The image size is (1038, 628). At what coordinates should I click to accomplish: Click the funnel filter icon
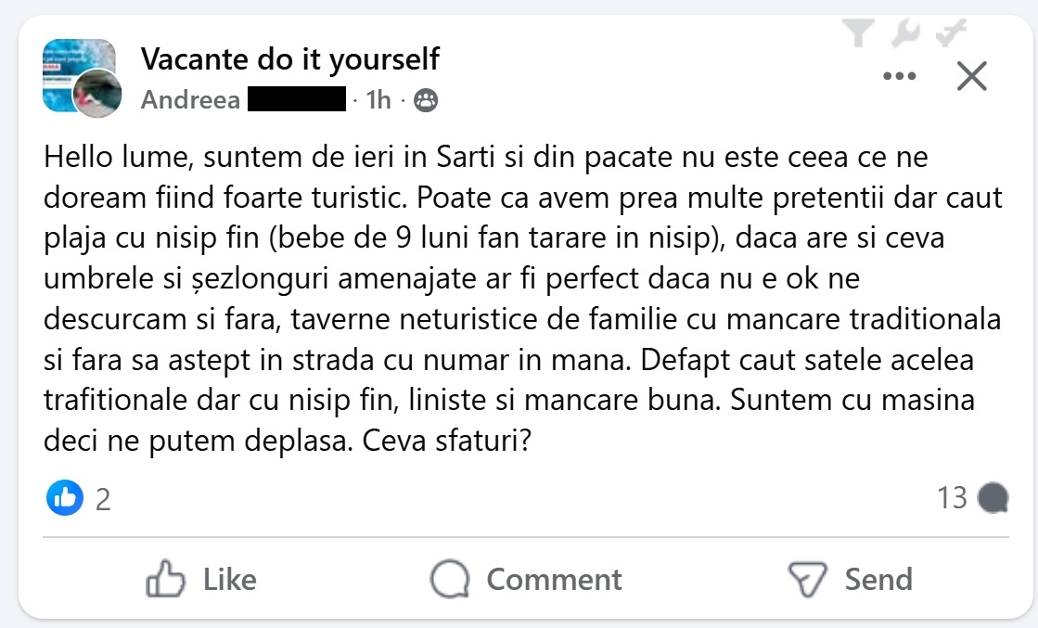[x=860, y=34]
